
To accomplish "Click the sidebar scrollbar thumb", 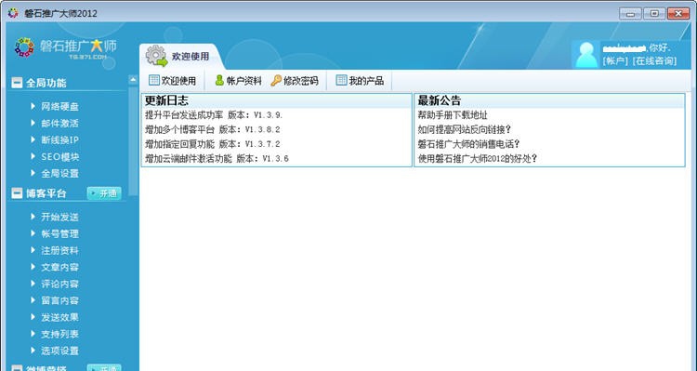I will [133, 140].
